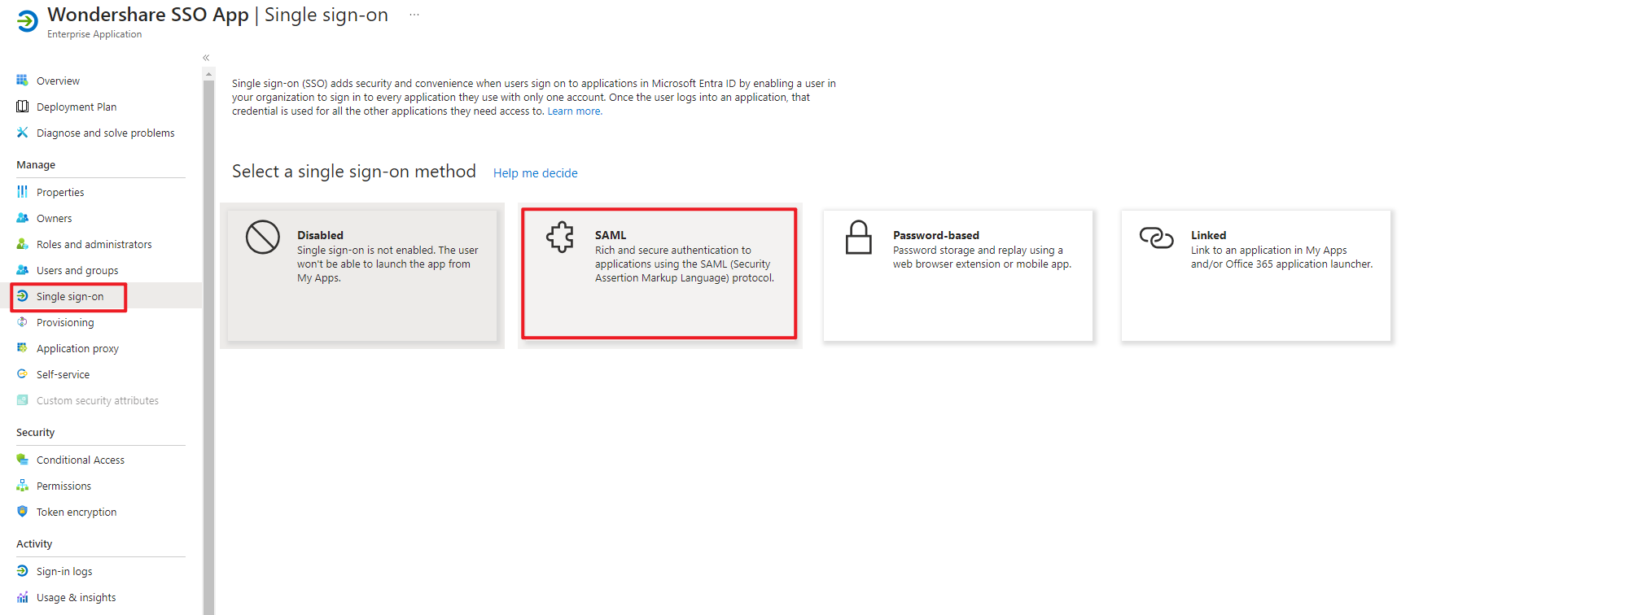This screenshot has width=1629, height=615.
Task: Open Conditional Access under Security
Action: 81,460
